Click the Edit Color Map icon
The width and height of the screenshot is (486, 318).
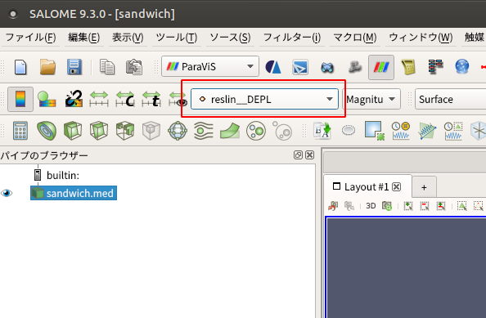click(47, 99)
